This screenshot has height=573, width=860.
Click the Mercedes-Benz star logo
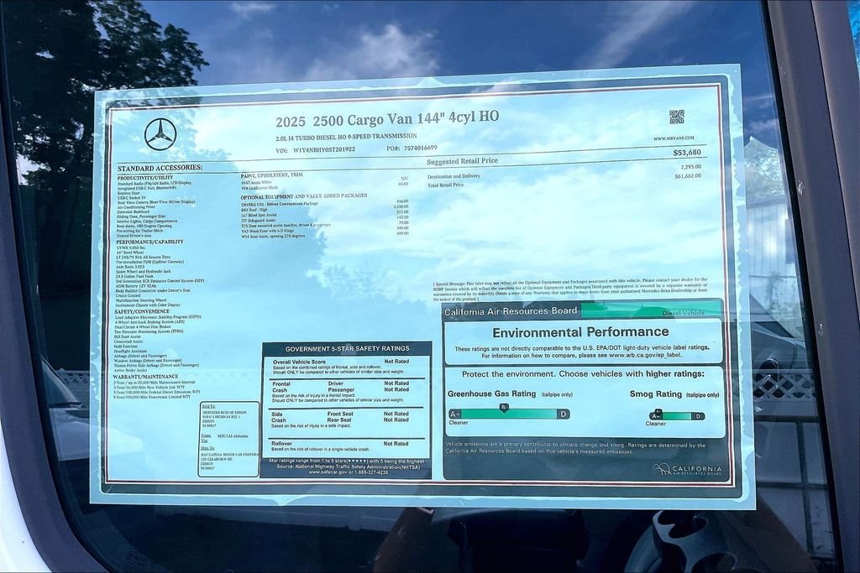160,134
